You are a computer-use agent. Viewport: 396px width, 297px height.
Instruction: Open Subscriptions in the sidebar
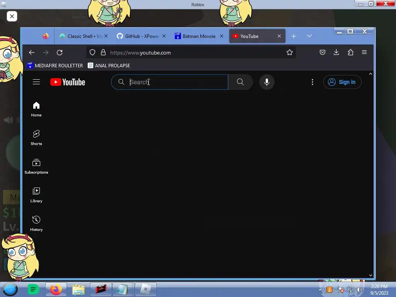36,166
